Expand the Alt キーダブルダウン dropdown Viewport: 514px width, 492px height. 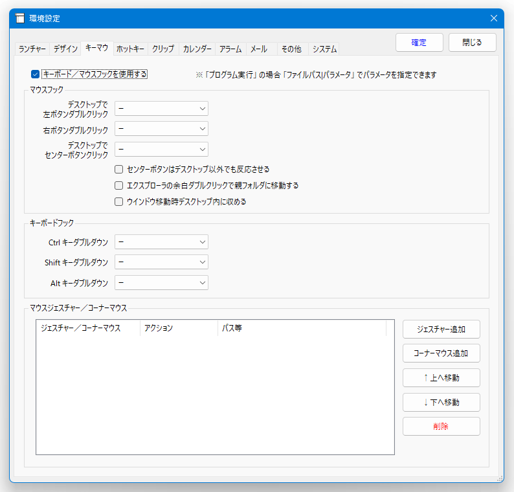coord(161,282)
